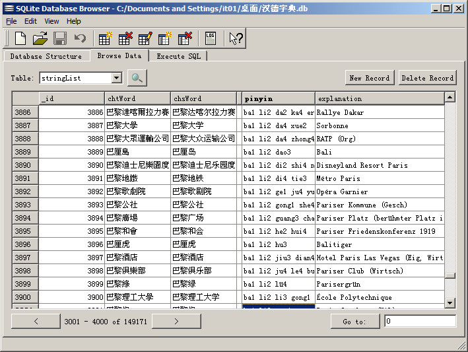
Task: Go to previous page of records
Action: point(36,321)
